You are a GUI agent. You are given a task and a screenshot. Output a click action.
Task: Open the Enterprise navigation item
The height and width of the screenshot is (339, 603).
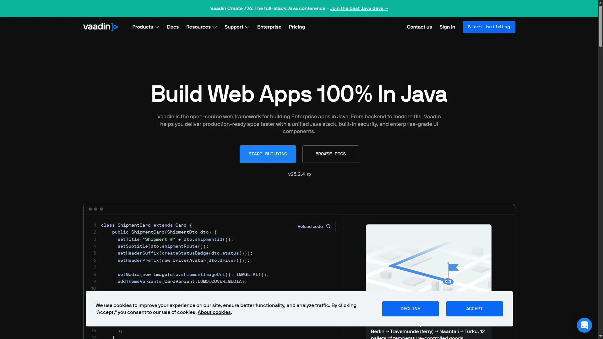pos(269,27)
